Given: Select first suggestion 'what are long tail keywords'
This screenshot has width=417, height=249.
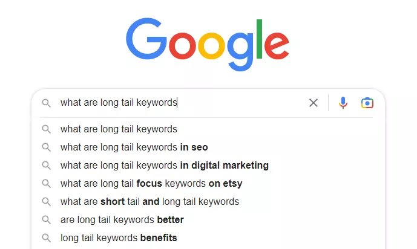Looking at the screenshot, I should pyautogui.click(x=208, y=129).
